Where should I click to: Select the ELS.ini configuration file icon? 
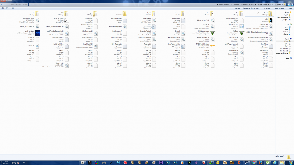tap(154, 27)
